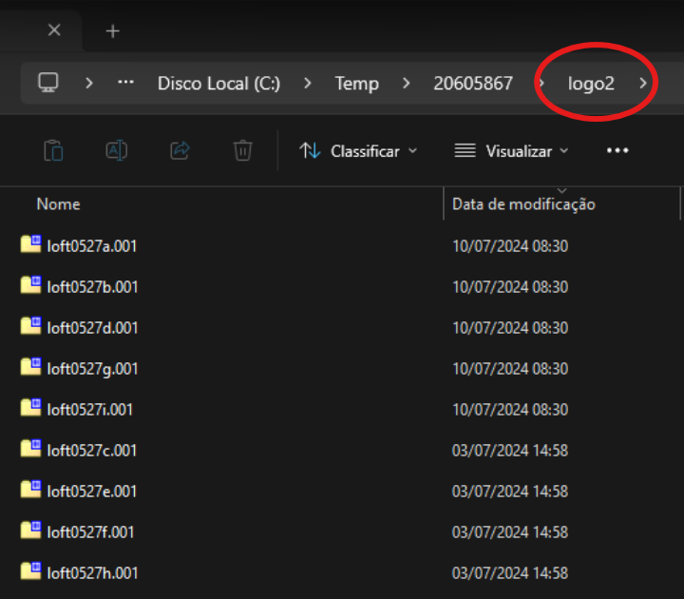Screen dimensions: 684x599
Task: Navigate to the Temp breadcrumb folder
Action: click(x=357, y=84)
